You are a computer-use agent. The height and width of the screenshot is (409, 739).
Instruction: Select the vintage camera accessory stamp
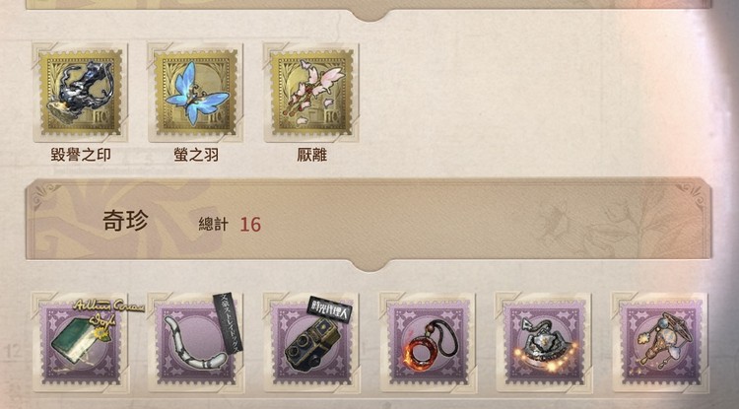[x=311, y=343]
